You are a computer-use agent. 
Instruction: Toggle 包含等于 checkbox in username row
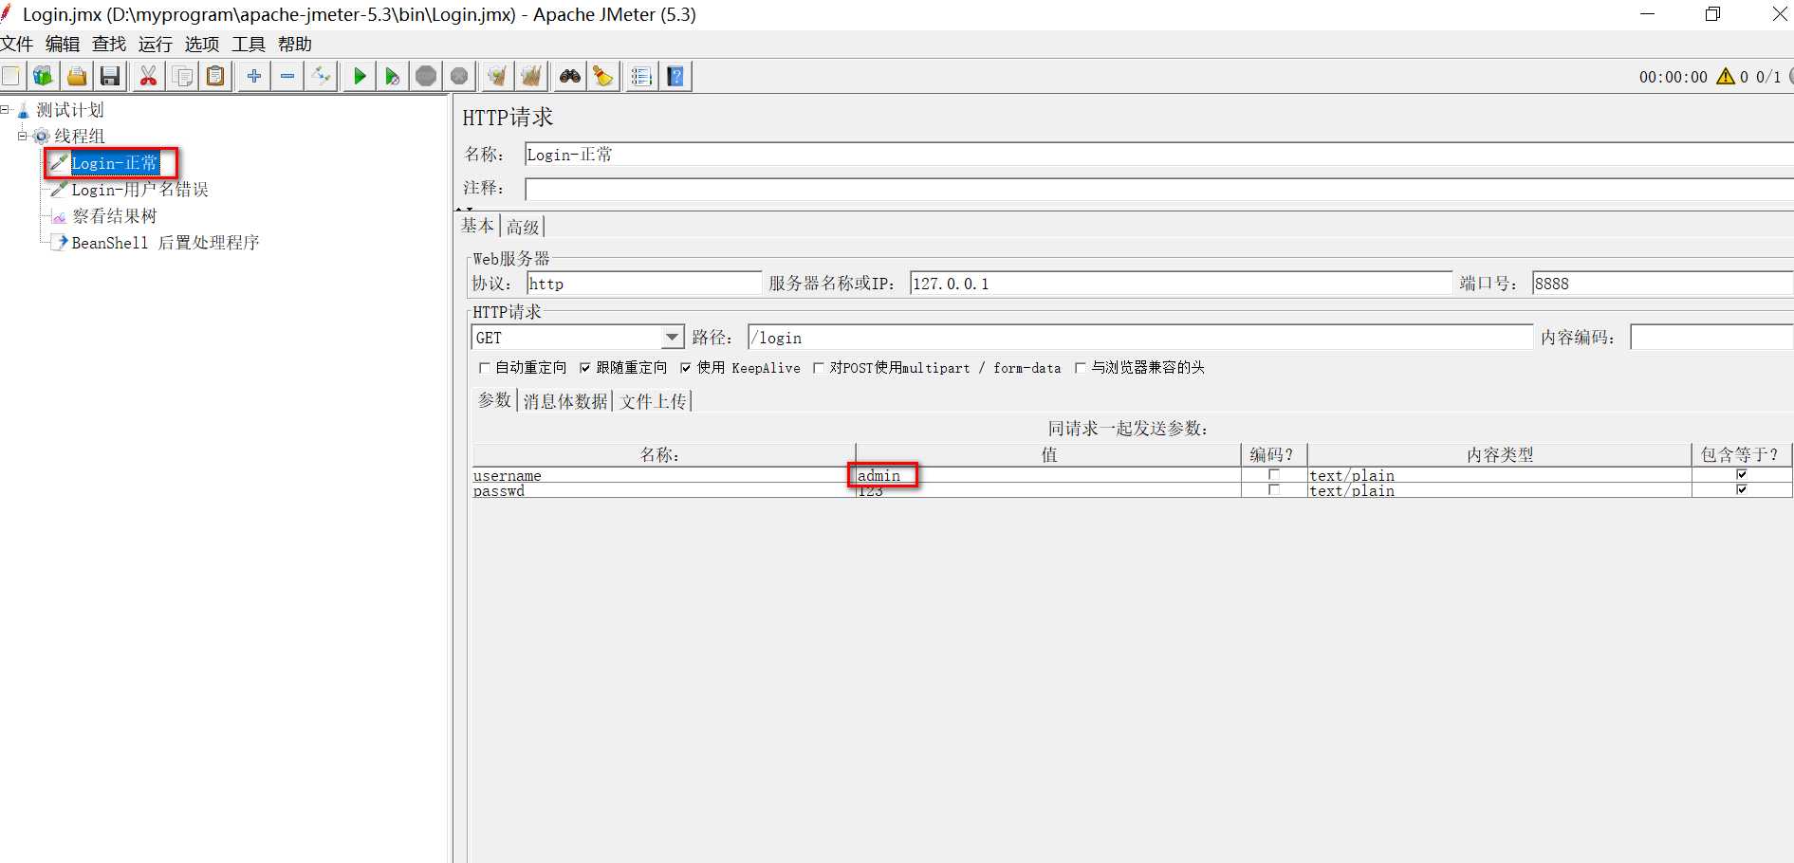[x=1742, y=474]
